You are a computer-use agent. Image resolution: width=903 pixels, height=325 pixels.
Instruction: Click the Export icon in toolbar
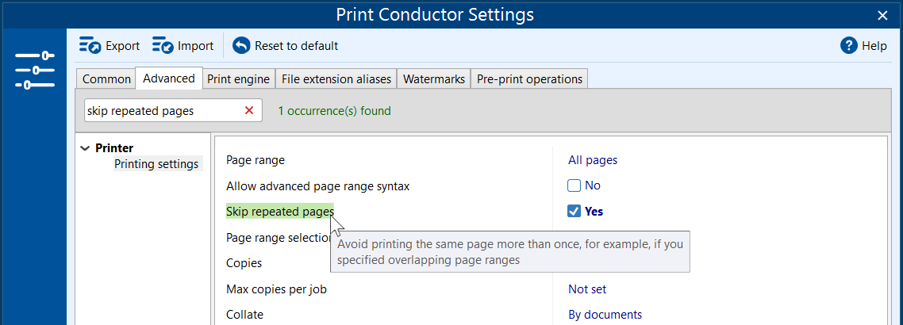point(90,46)
